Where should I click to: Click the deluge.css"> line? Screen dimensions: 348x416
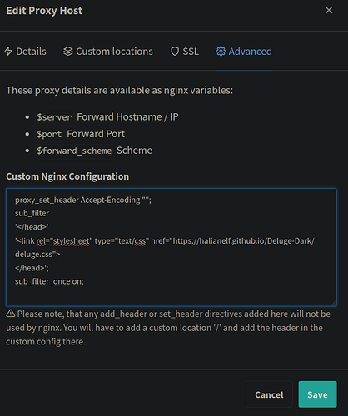point(37,255)
